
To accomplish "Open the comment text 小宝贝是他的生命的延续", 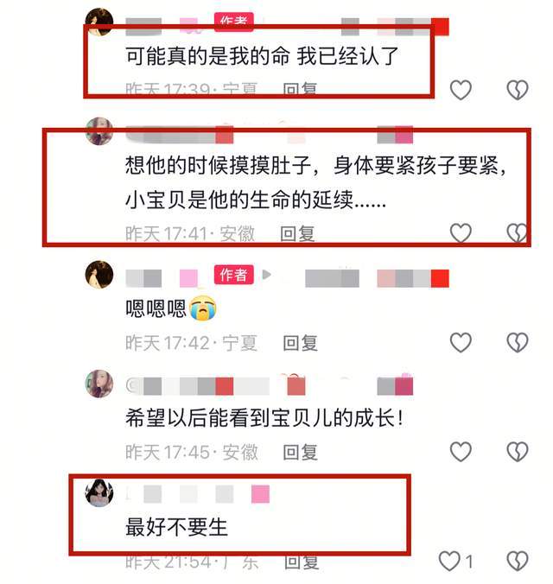I will pos(255,200).
